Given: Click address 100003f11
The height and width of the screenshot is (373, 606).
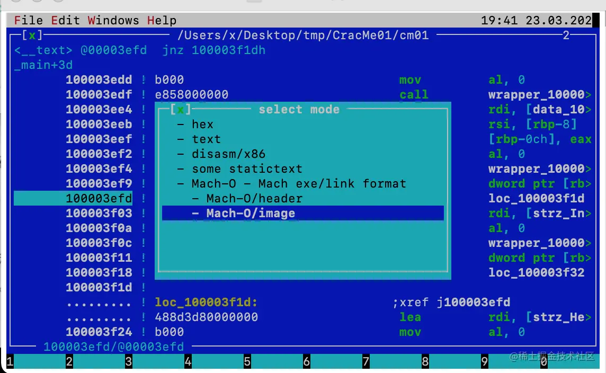Looking at the screenshot, I should pyautogui.click(x=99, y=258).
